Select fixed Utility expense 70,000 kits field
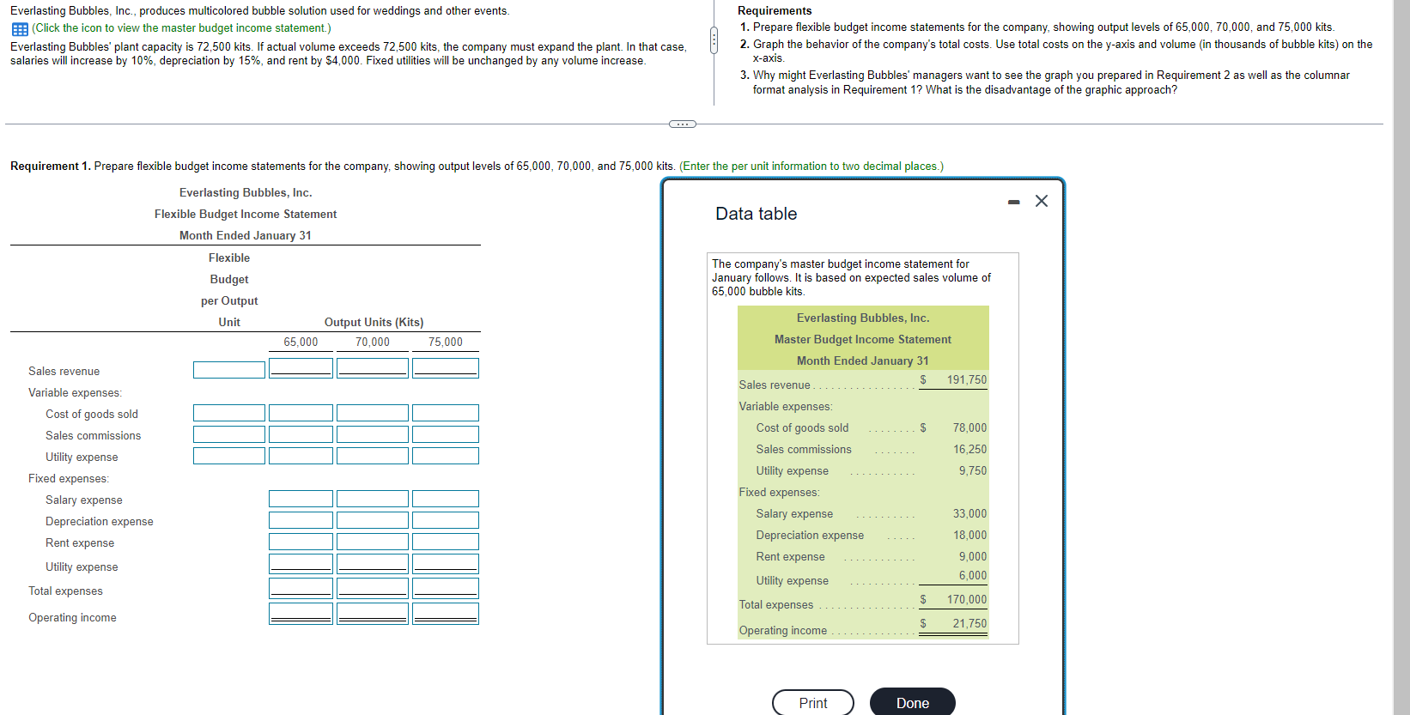The image size is (1410, 715). click(373, 564)
